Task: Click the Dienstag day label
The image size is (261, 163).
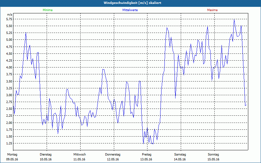Action: (46, 155)
